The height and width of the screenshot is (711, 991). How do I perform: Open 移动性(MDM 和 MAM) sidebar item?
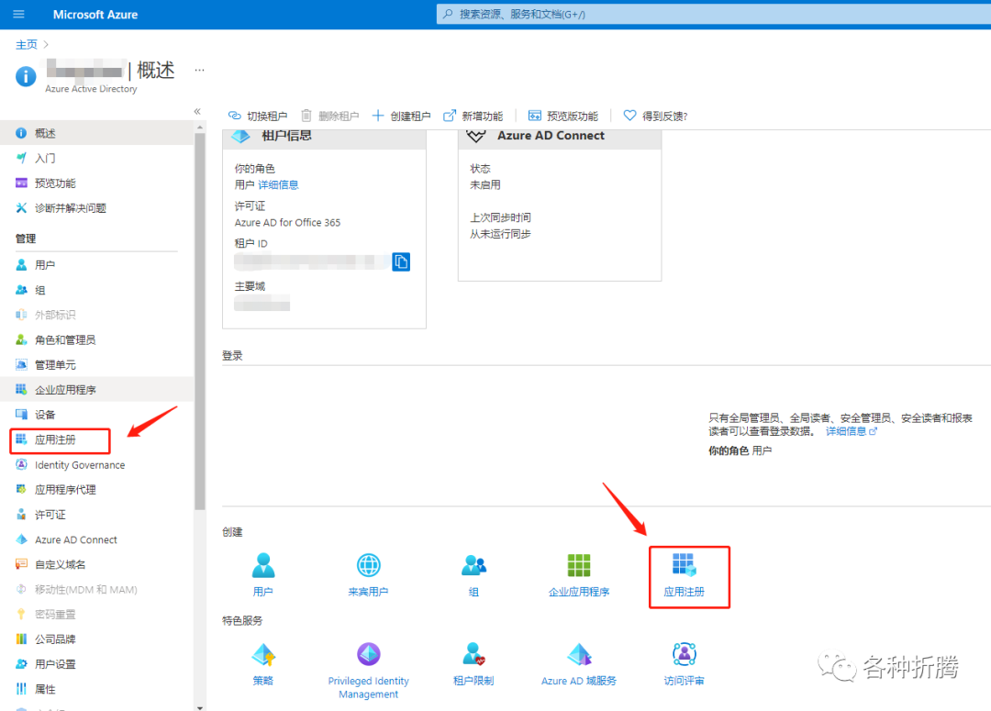[x=96, y=590]
